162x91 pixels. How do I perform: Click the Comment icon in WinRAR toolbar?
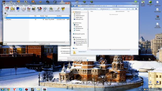pos(57,9)
